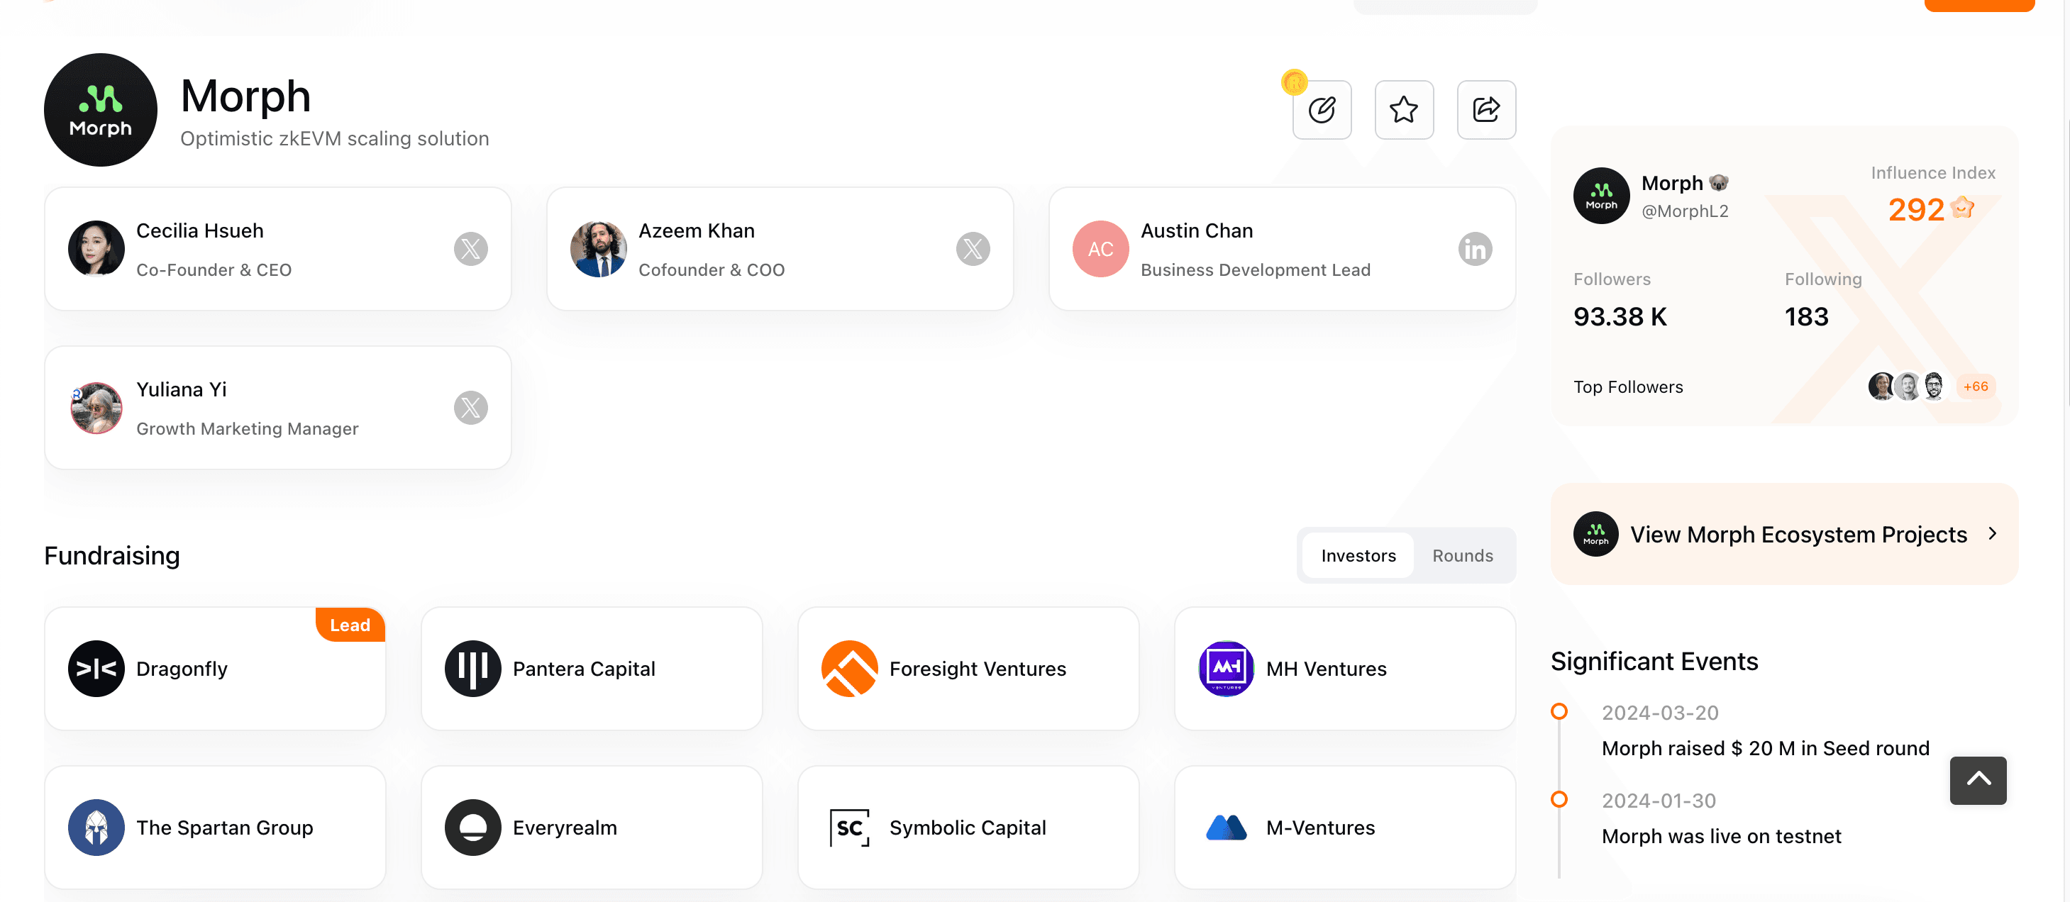Open the Dragonfly lead investor card

(x=214, y=669)
